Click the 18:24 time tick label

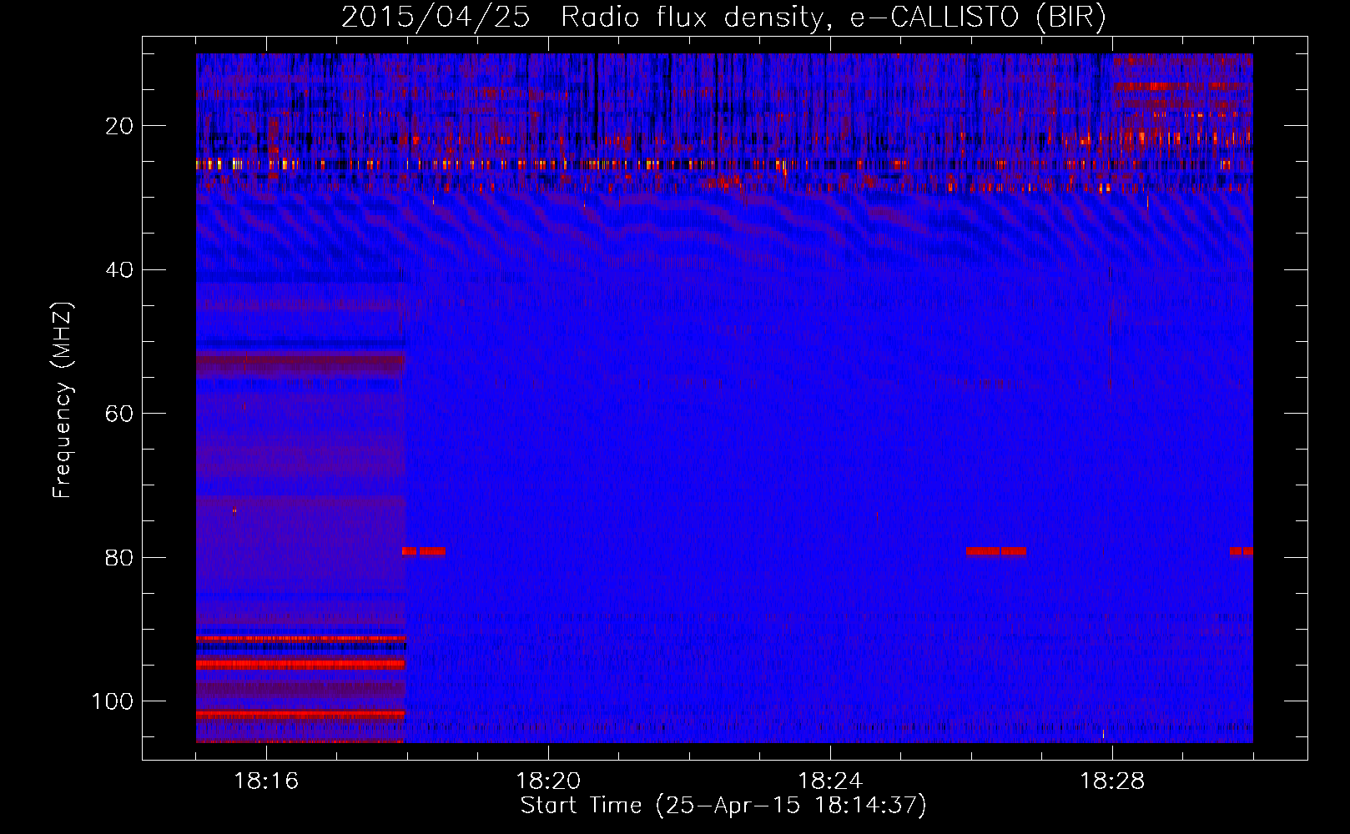(x=830, y=781)
